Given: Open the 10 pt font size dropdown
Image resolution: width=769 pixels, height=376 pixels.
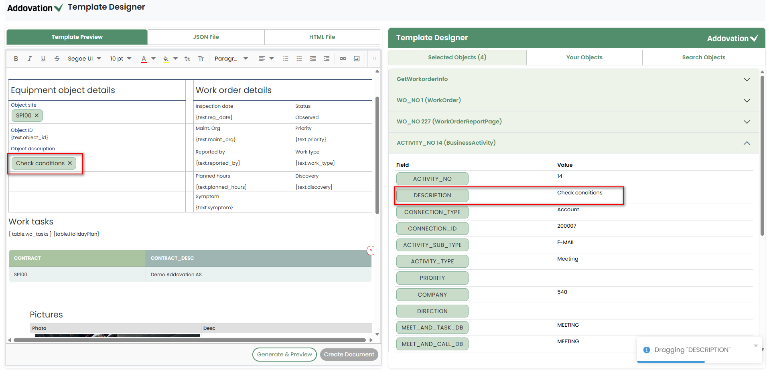Looking at the screenshot, I should pos(121,59).
